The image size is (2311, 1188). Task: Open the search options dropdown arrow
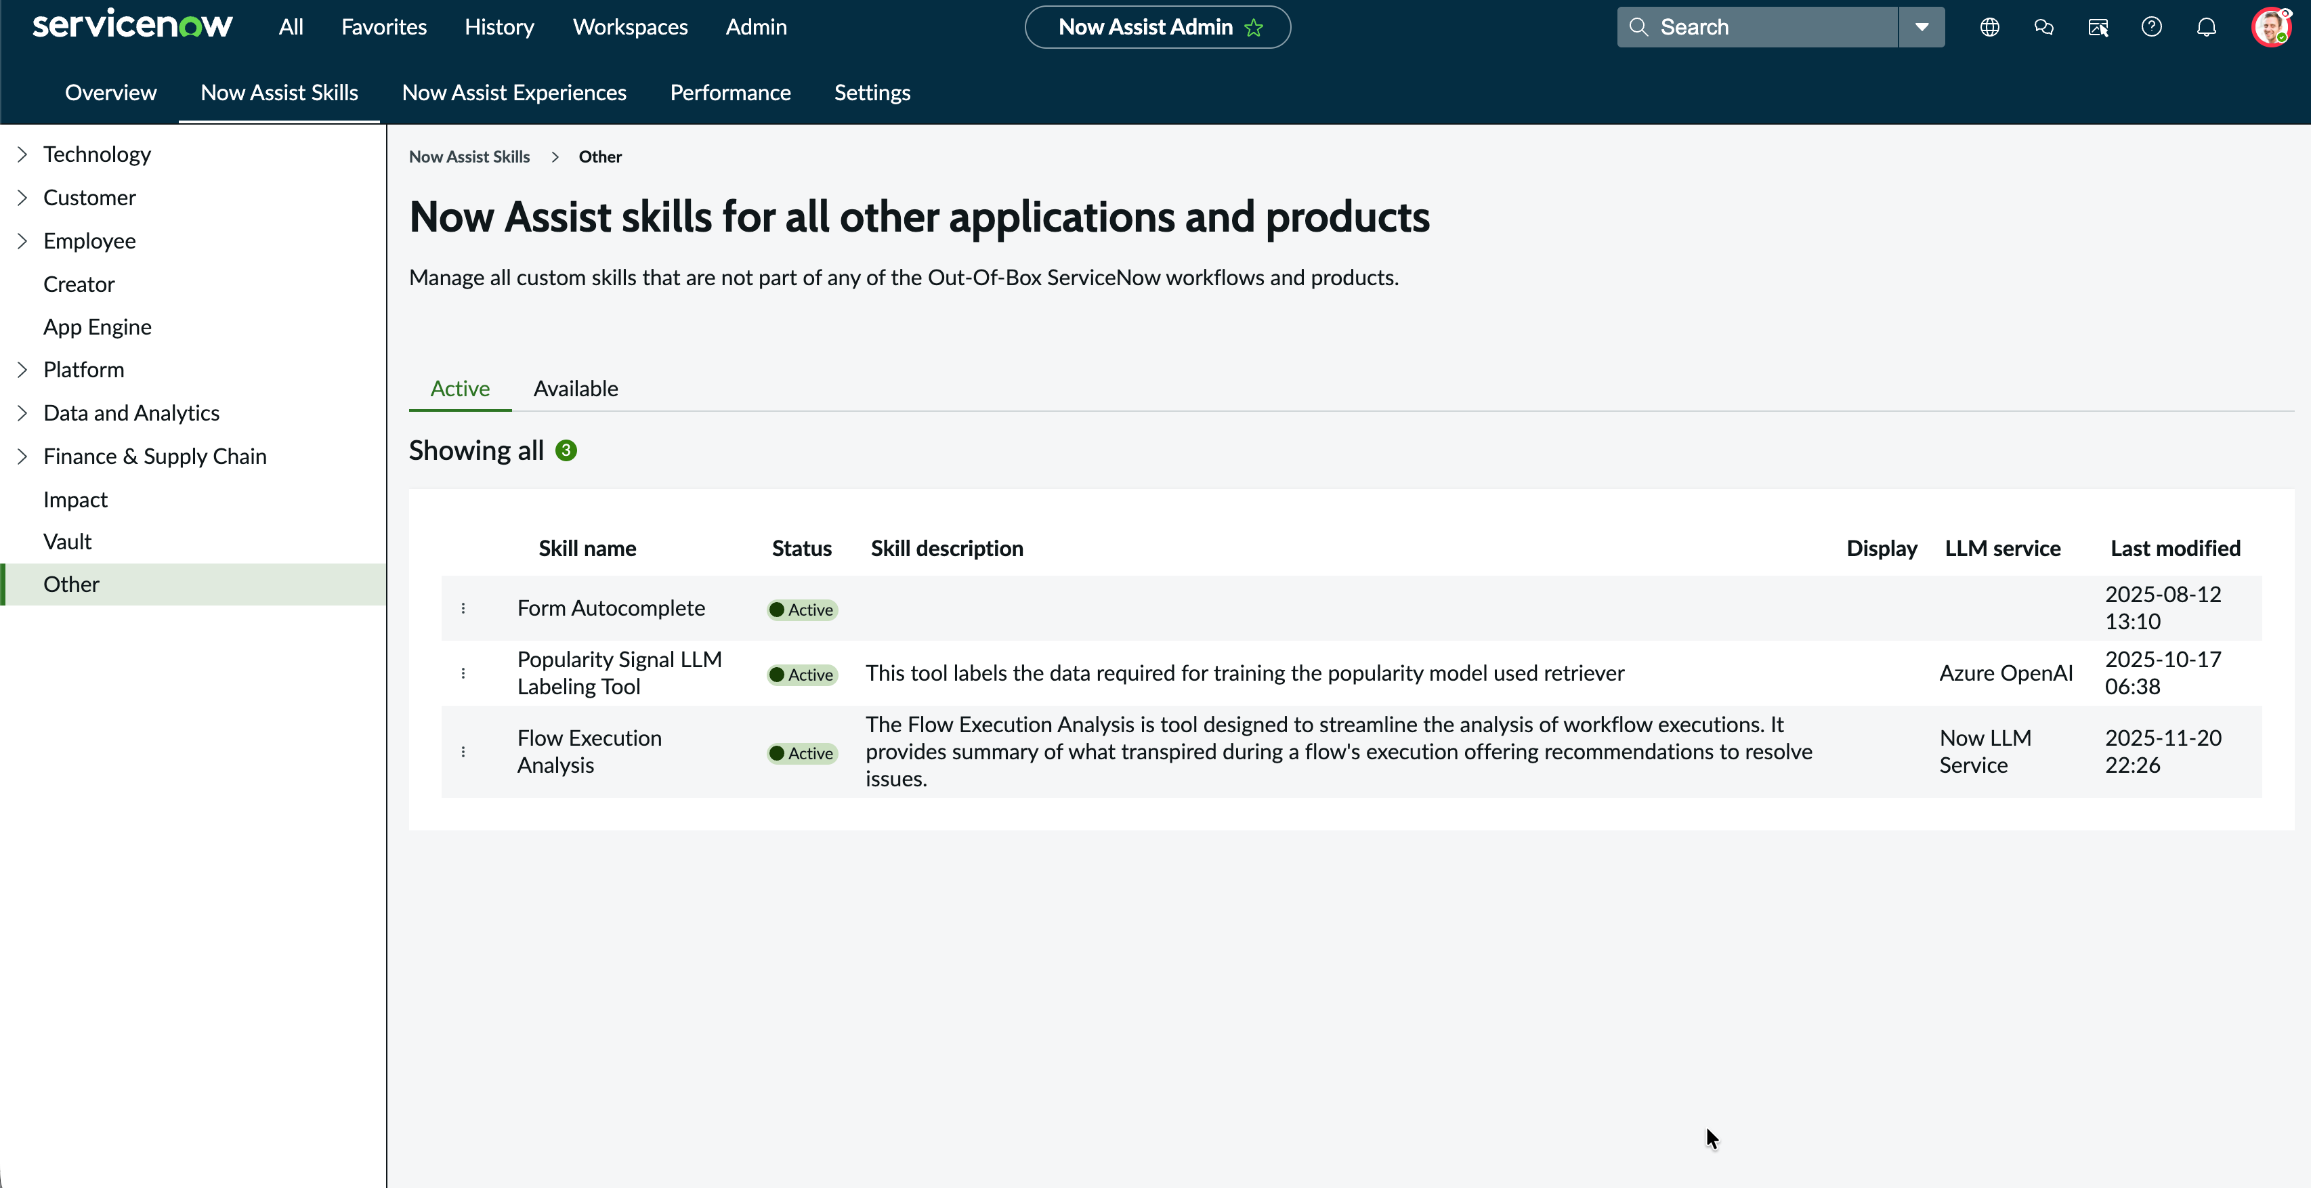click(1922, 27)
